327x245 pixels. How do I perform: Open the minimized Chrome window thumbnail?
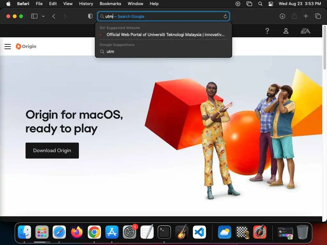pos(285,233)
